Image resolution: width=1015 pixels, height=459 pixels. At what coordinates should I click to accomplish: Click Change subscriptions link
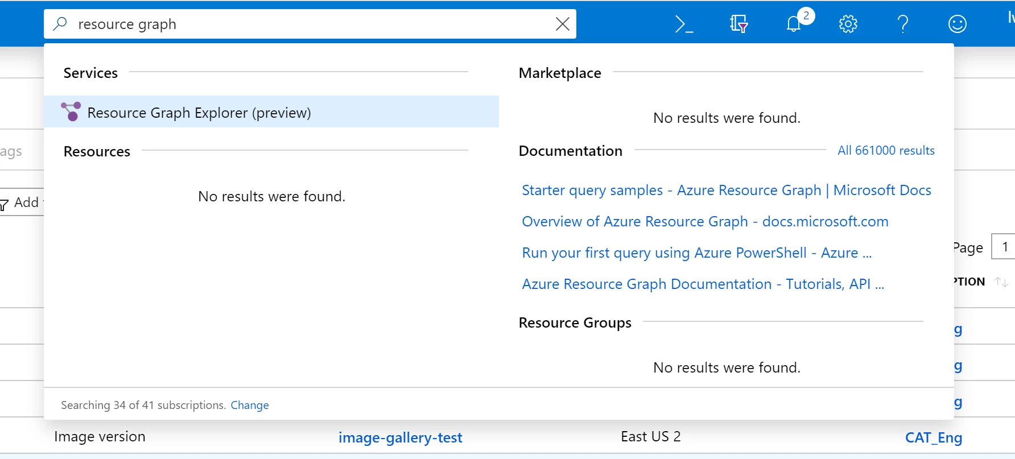(250, 405)
